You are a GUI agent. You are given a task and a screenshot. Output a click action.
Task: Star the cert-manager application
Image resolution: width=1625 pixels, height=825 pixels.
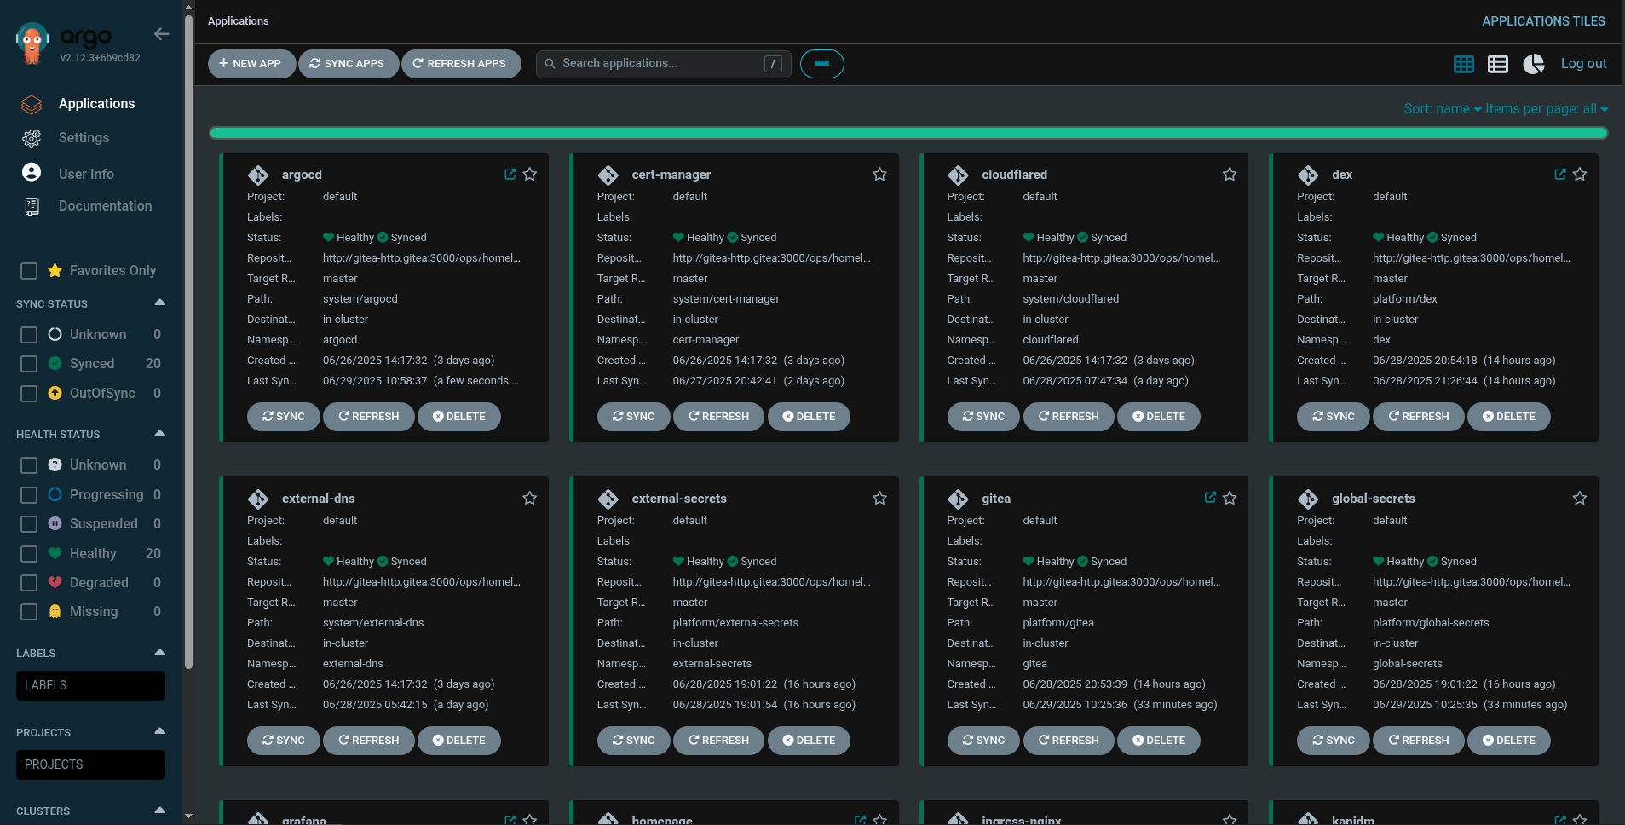880,174
